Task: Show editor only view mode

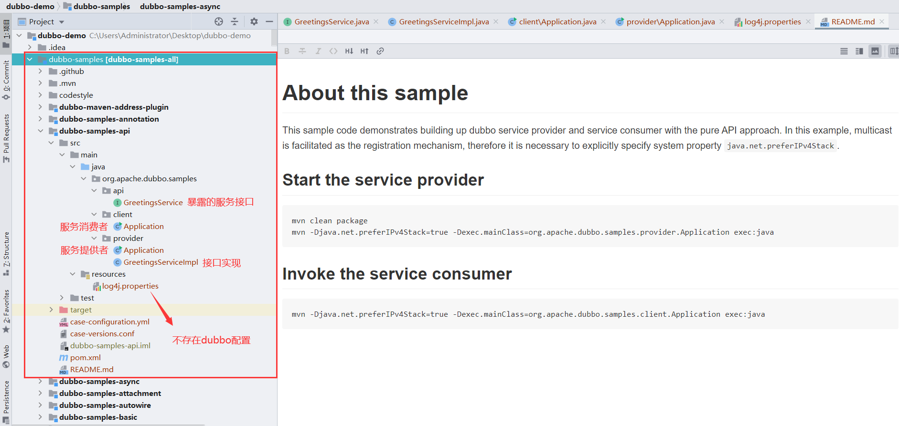Action: coord(844,51)
